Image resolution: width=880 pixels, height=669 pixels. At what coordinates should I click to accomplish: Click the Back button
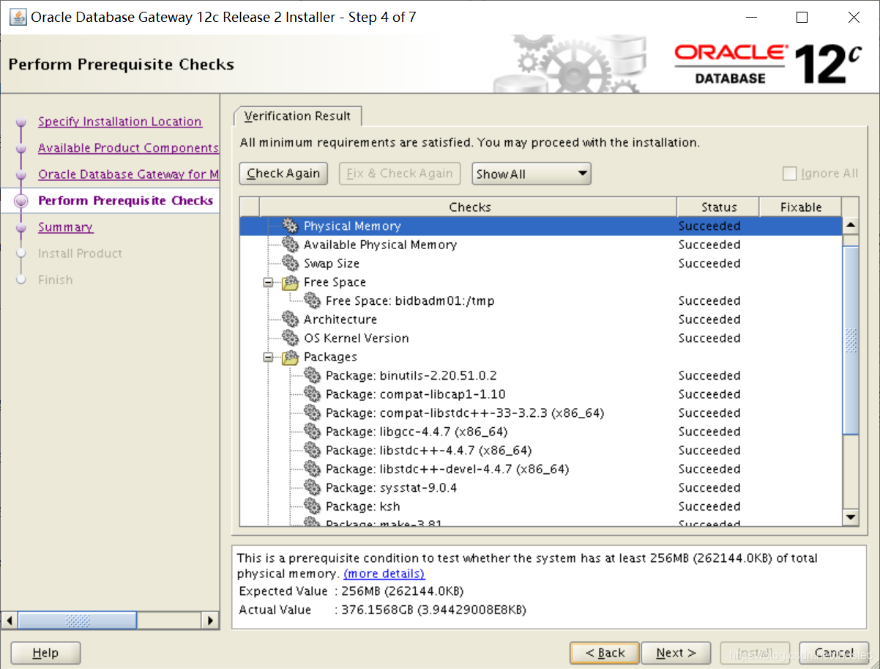point(604,653)
